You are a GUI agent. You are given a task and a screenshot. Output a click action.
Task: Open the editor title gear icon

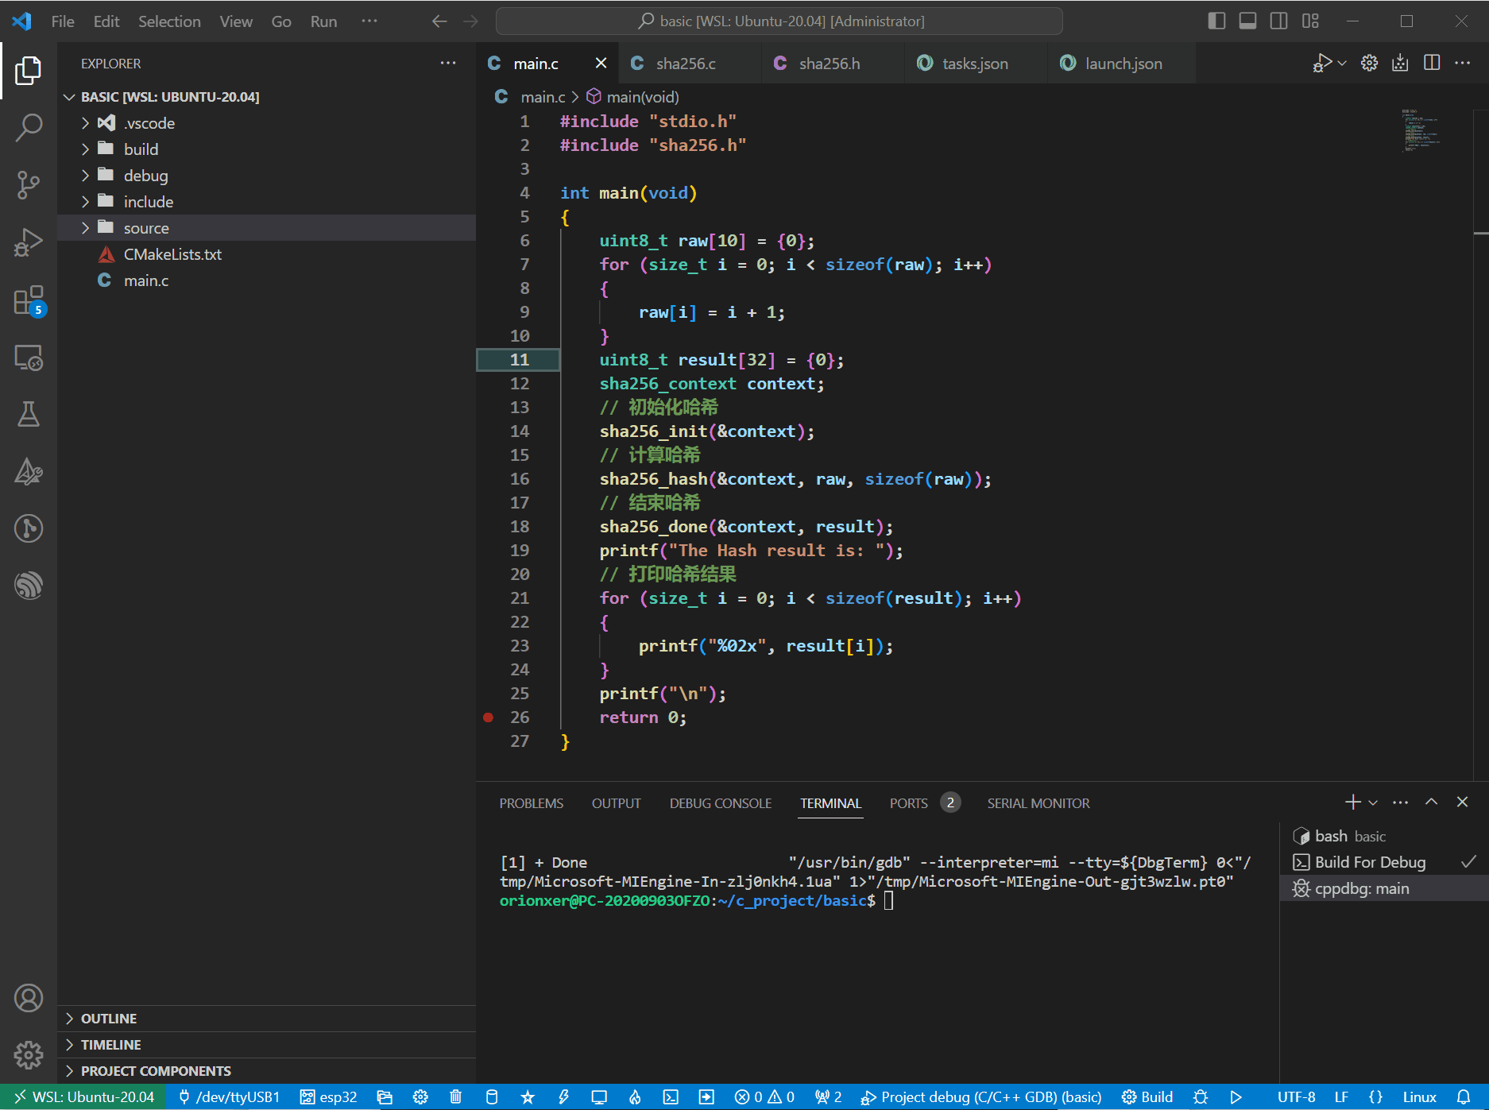coord(1369,63)
